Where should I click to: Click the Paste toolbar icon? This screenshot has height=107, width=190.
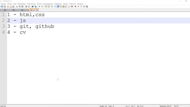tap(23, 7)
